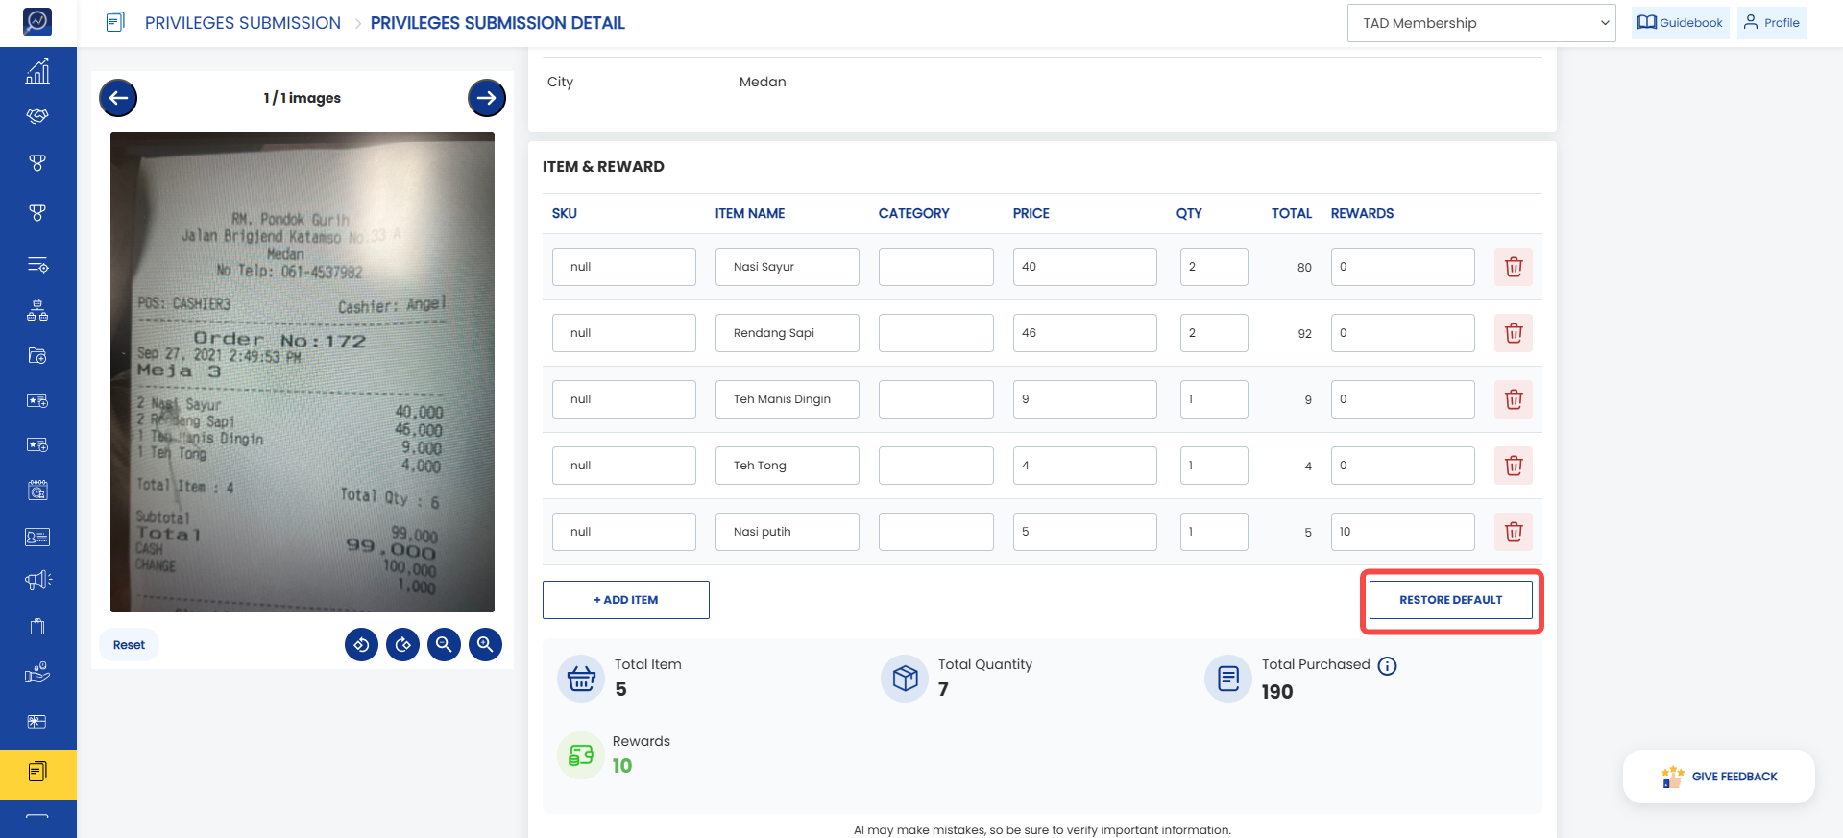Open the second trophy sidebar icon

click(37, 212)
